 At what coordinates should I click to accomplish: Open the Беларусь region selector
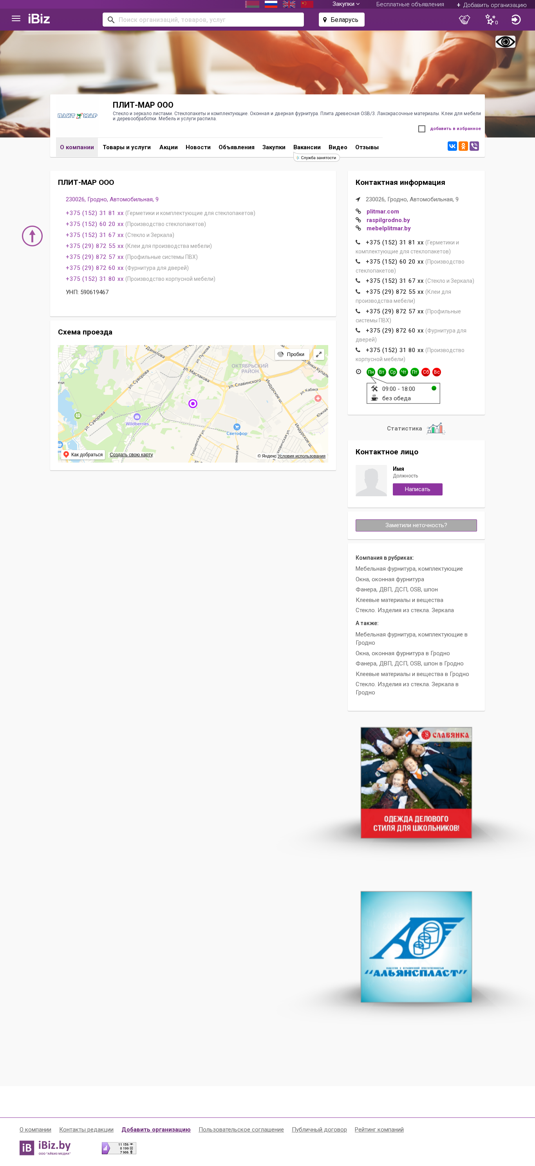[341, 20]
